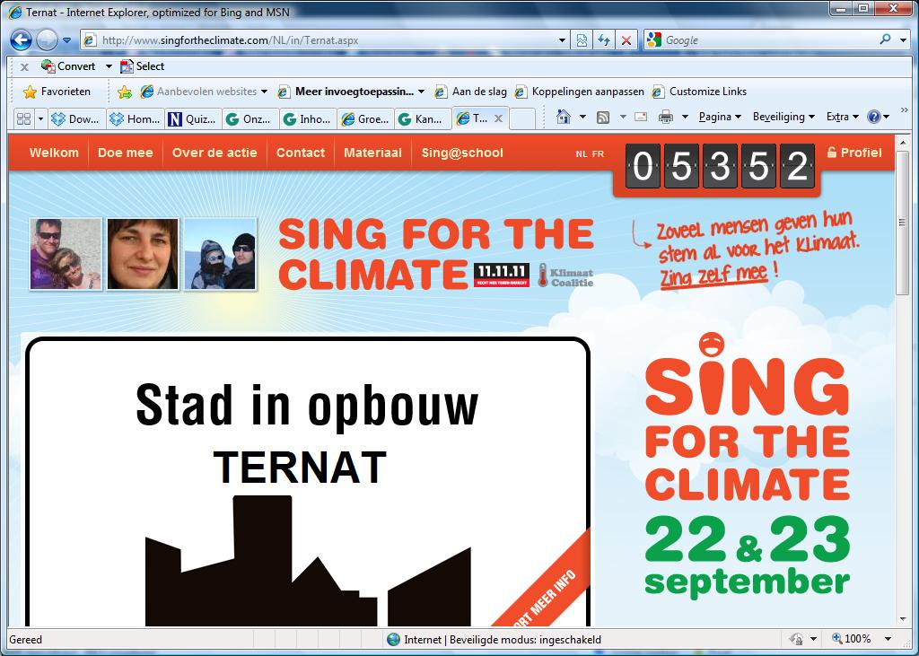Click the 11.11.11 logo
The width and height of the screenshot is (919, 656).
[x=502, y=275]
